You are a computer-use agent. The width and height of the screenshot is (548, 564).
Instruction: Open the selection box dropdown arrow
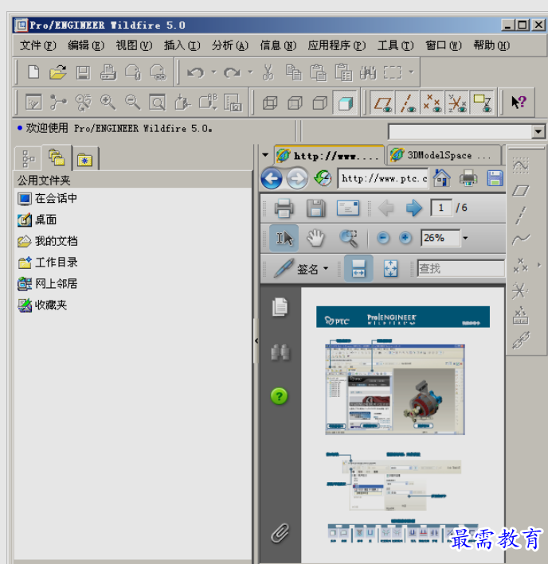(411, 72)
